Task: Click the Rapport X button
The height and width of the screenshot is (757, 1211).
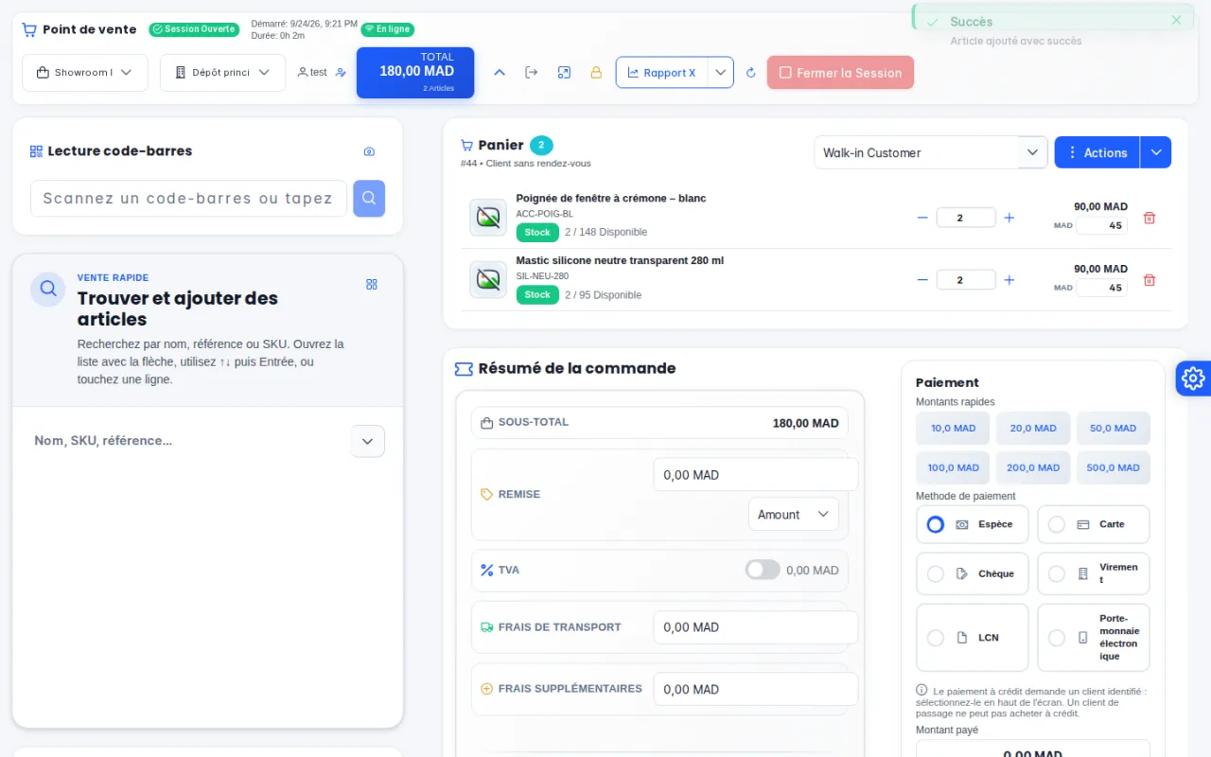Action: click(662, 73)
